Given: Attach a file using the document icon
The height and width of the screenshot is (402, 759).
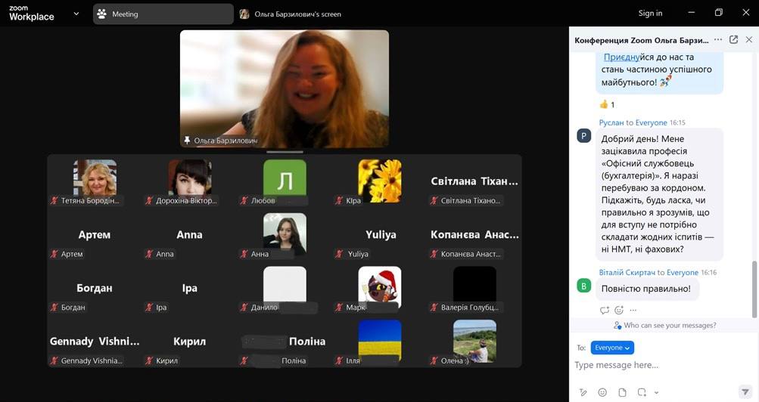Looking at the screenshot, I should (x=622, y=392).
